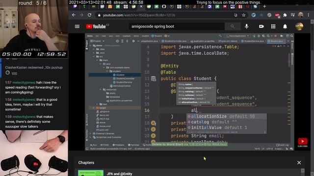Click the browser forward arrow
The width and height of the screenshot is (314, 176).
point(81,15)
